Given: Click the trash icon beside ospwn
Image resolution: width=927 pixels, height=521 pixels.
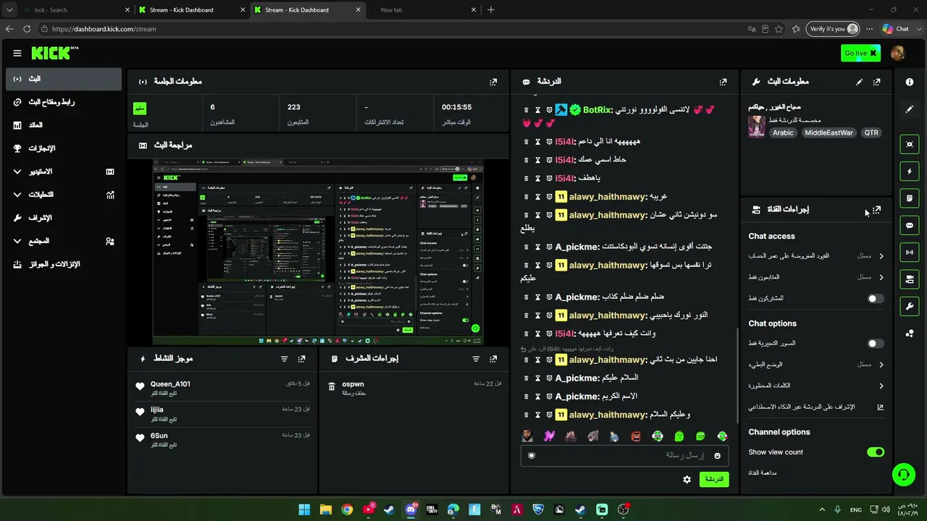Looking at the screenshot, I should click(x=332, y=387).
